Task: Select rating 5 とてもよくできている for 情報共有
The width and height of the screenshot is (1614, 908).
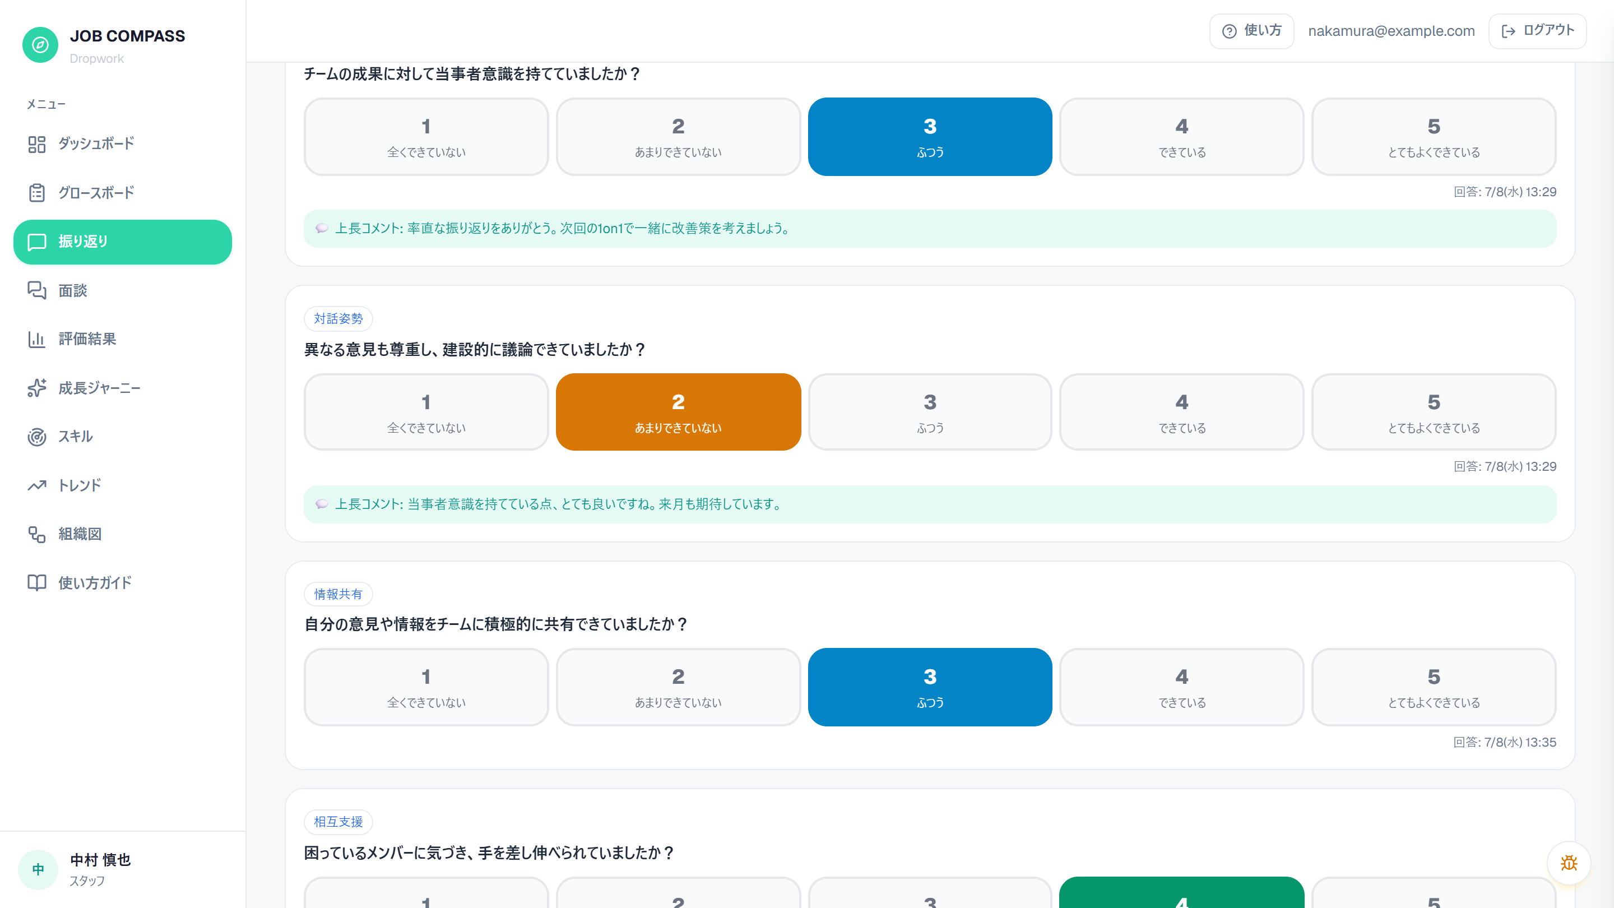Action: coord(1434,687)
